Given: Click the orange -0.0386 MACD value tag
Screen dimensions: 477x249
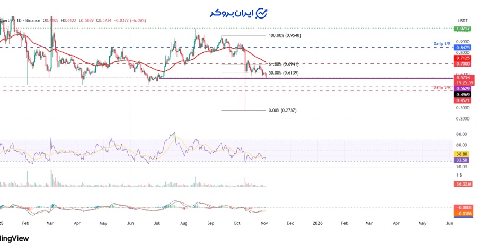Looking at the screenshot, I should 462,213.
